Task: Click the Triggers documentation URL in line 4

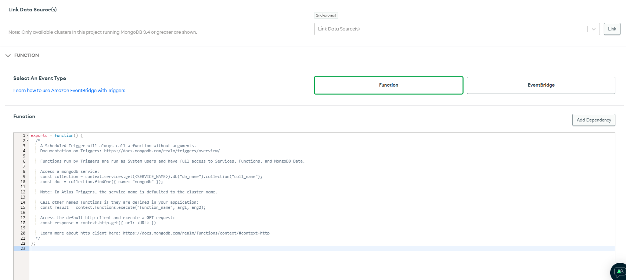Action: tap(162, 151)
